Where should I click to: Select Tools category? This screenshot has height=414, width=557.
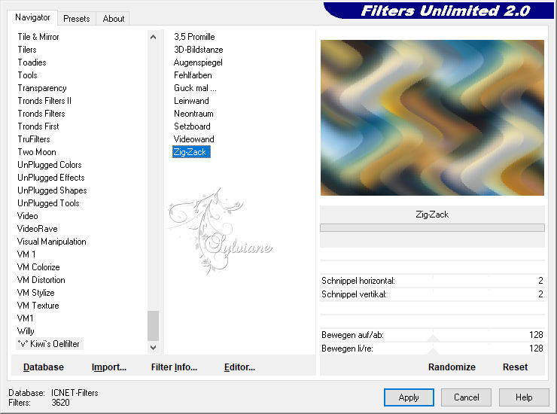coord(27,75)
